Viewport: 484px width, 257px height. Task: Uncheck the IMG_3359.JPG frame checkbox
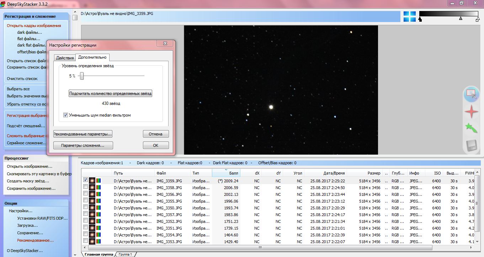pos(85,180)
